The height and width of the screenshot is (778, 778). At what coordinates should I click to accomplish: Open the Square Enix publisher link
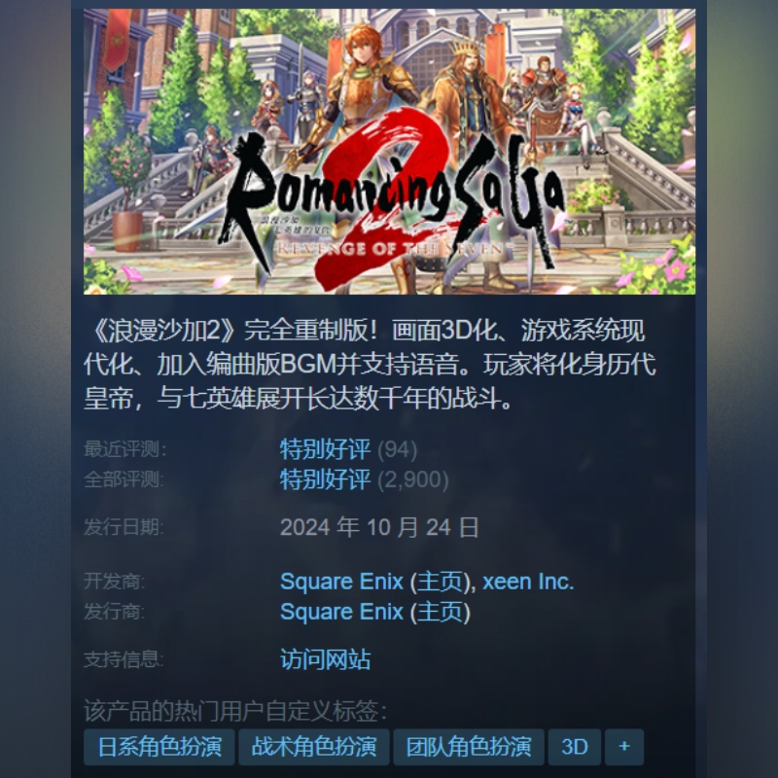tap(341, 612)
